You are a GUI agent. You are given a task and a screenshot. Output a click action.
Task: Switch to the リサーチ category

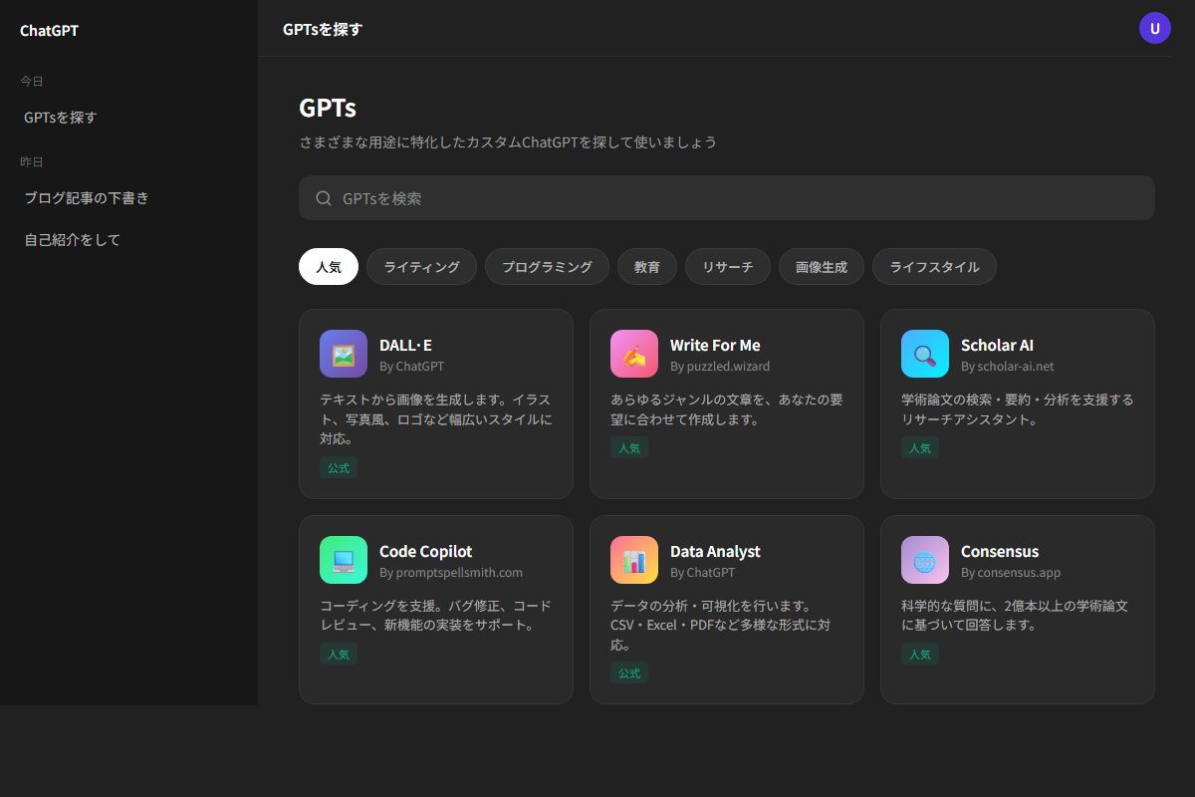[x=727, y=266]
